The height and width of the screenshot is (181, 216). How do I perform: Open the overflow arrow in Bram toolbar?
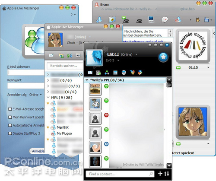pyautogui.click(x=191, y=20)
